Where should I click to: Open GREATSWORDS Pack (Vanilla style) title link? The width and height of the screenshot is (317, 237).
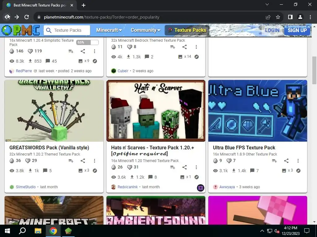tap(49, 148)
